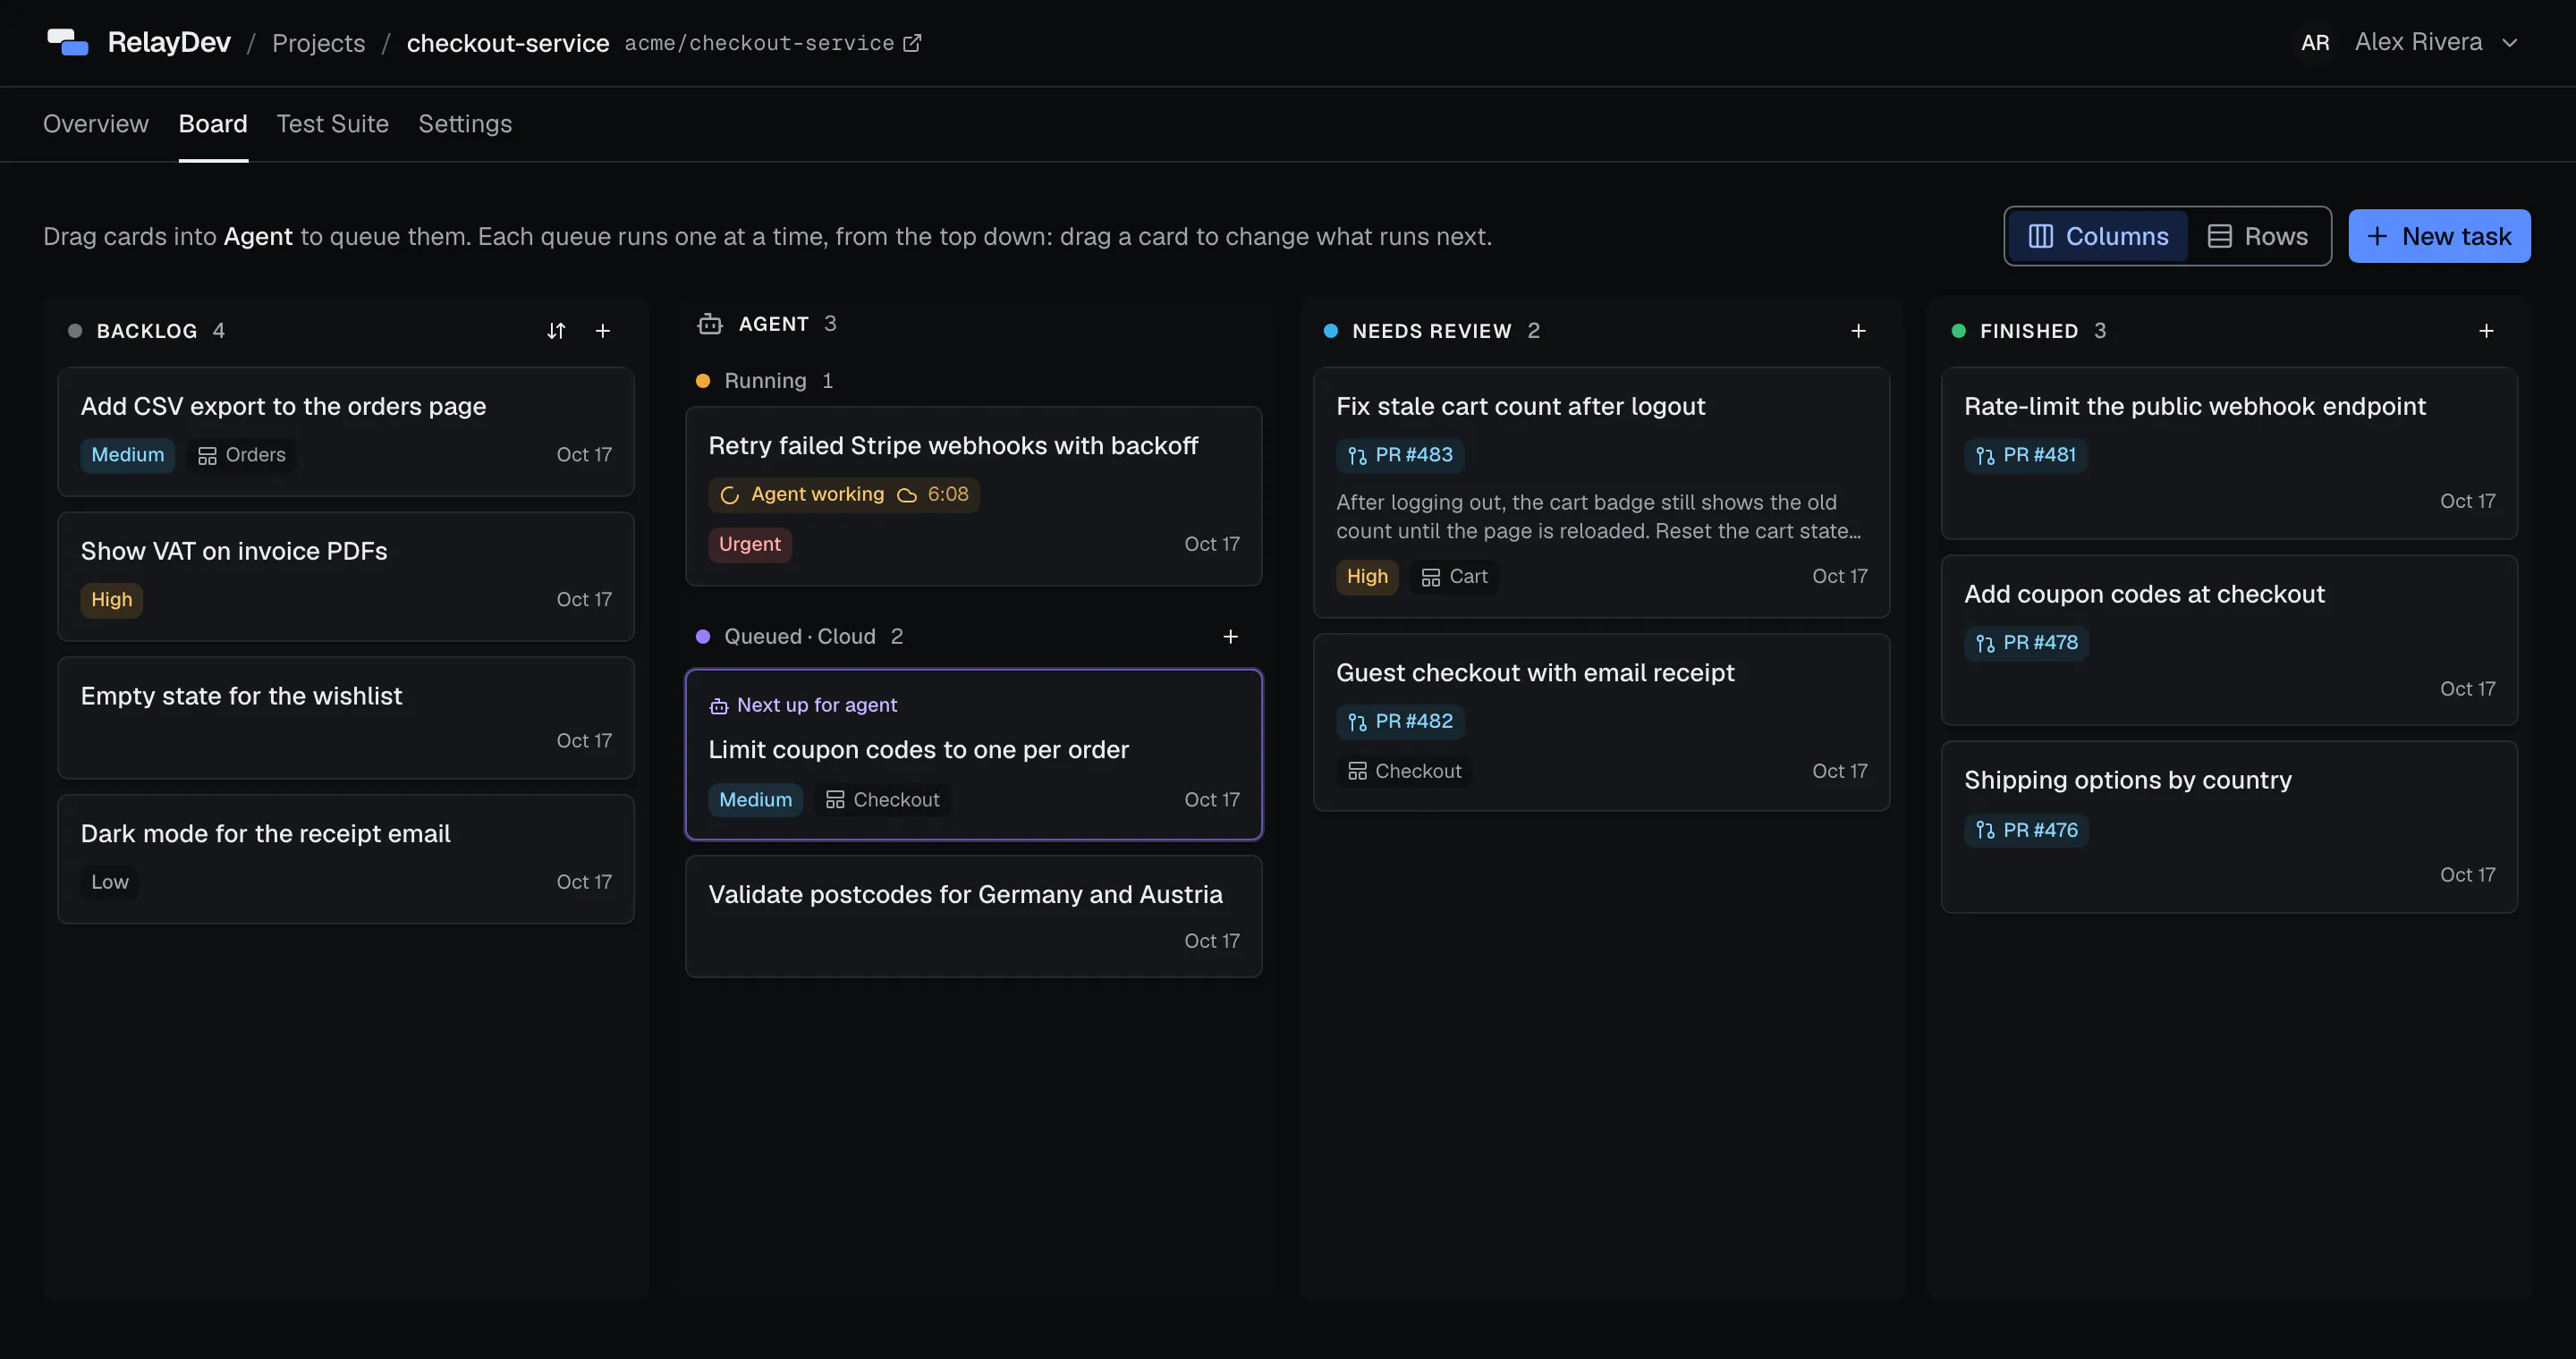
Task: Select the Board tab
Action: tap(213, 124)
